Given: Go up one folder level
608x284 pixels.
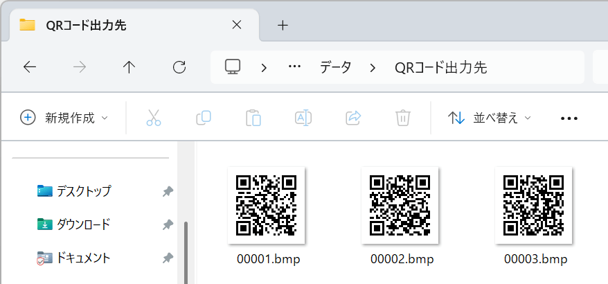Looking at the screenshot, I should (129, 67).
